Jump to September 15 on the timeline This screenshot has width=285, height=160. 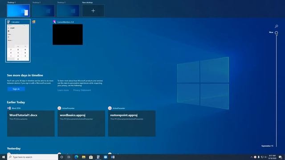pyautogui.click(x=267, y=146)
